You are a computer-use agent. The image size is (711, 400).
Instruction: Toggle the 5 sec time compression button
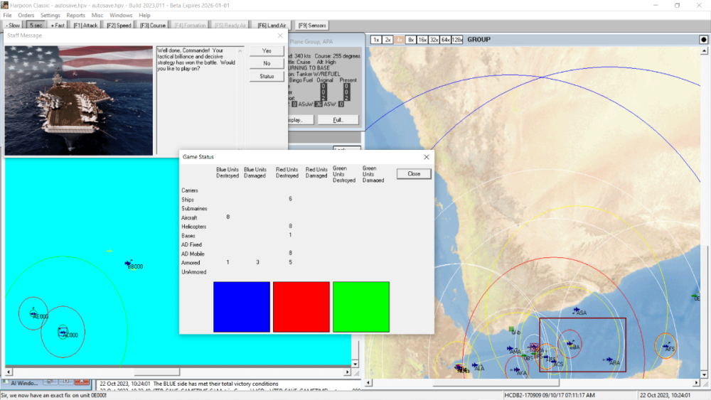coord(36,26)
